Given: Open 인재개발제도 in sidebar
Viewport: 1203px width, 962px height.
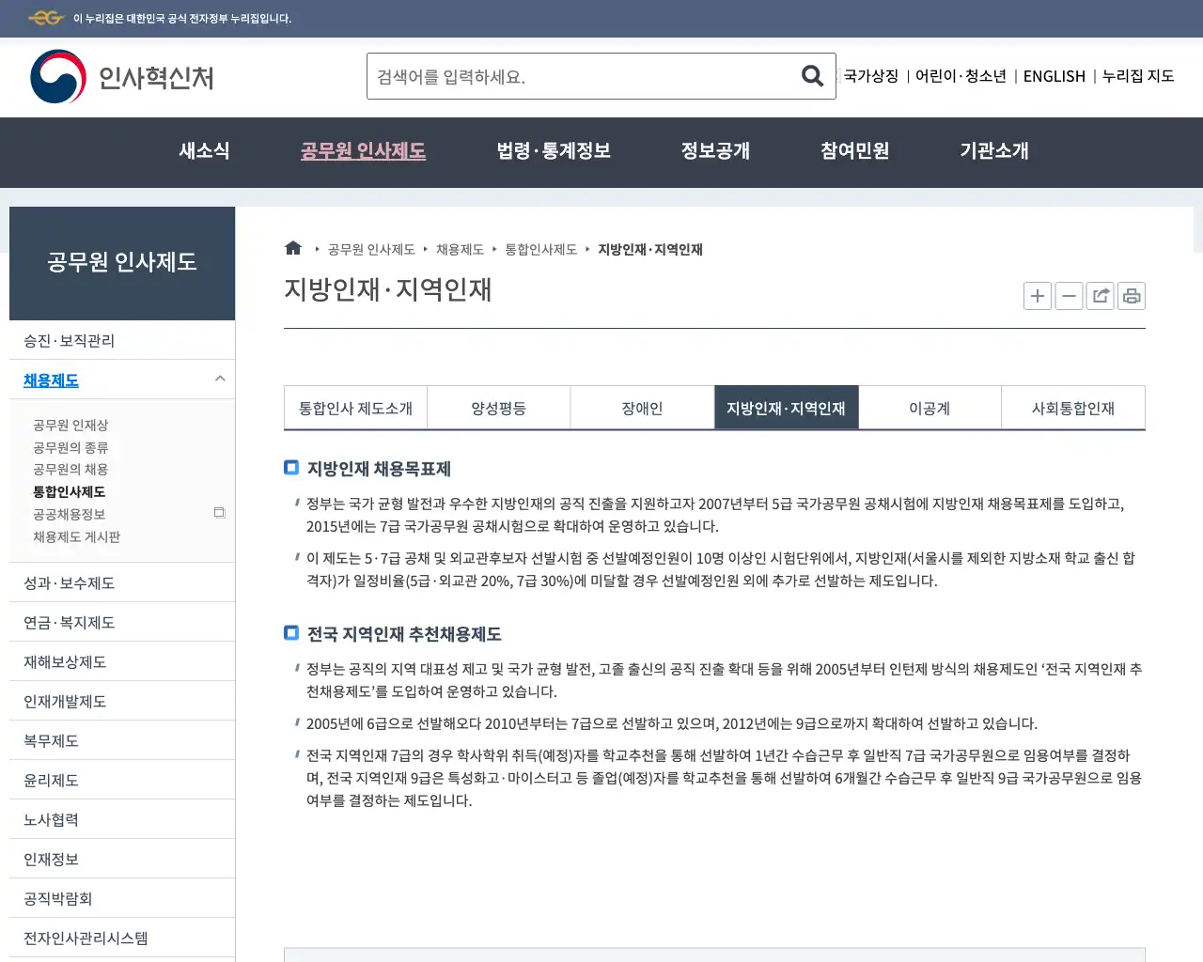Looking at the screenshot, I should tap(122, 701).
